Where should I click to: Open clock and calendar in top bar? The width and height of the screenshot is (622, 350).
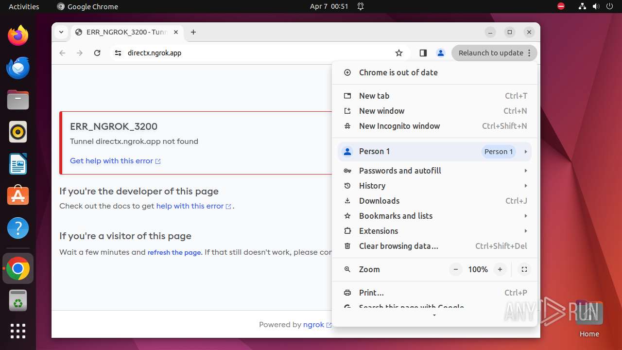point(329,6)
